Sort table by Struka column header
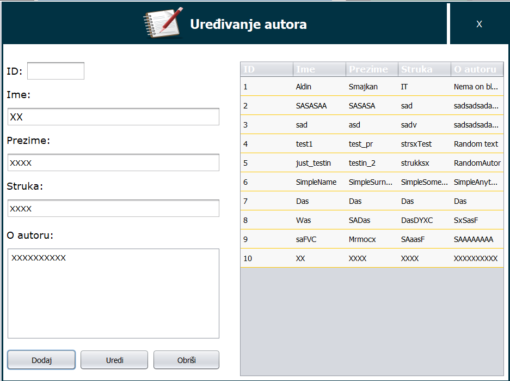510x381 pixels. [x=425, y=69]
